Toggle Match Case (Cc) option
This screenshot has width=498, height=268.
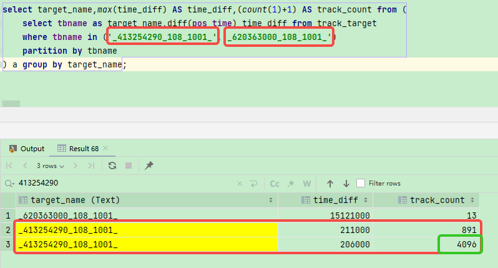[275, 184]
